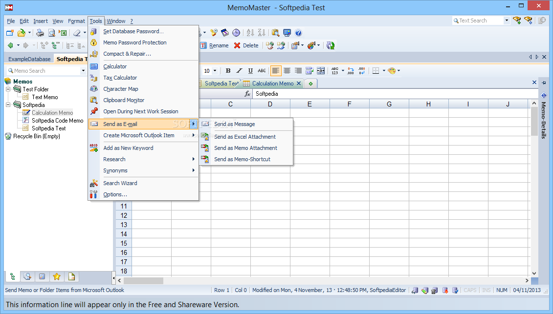Click the eraser icon in toolbar

pyautogui.click(x=77, y=33)
